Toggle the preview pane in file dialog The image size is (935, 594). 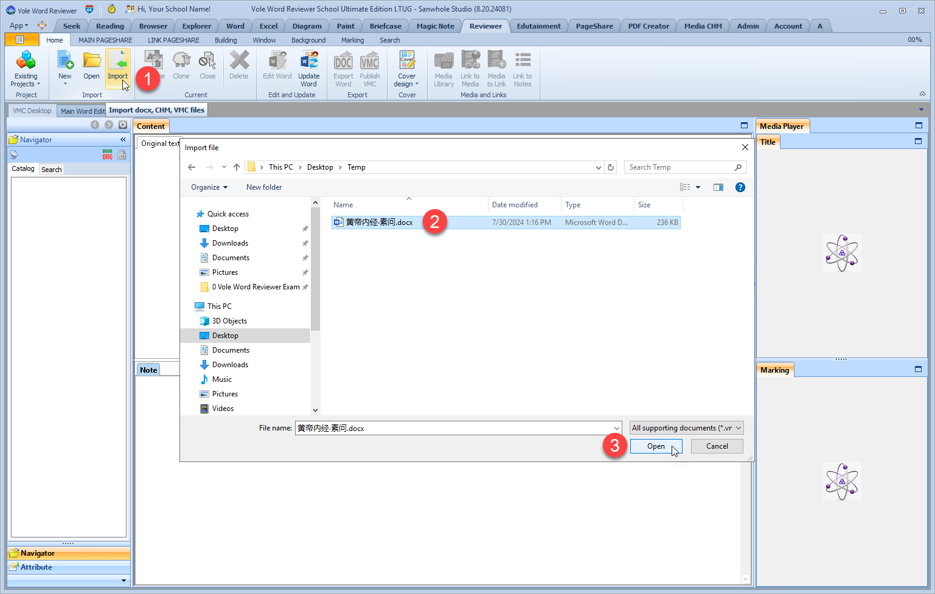coord(718,187)
